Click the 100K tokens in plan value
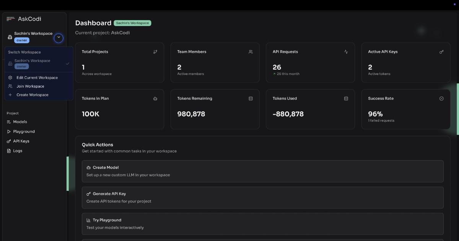This screenshot has height=241, width=459. point(91,114)
